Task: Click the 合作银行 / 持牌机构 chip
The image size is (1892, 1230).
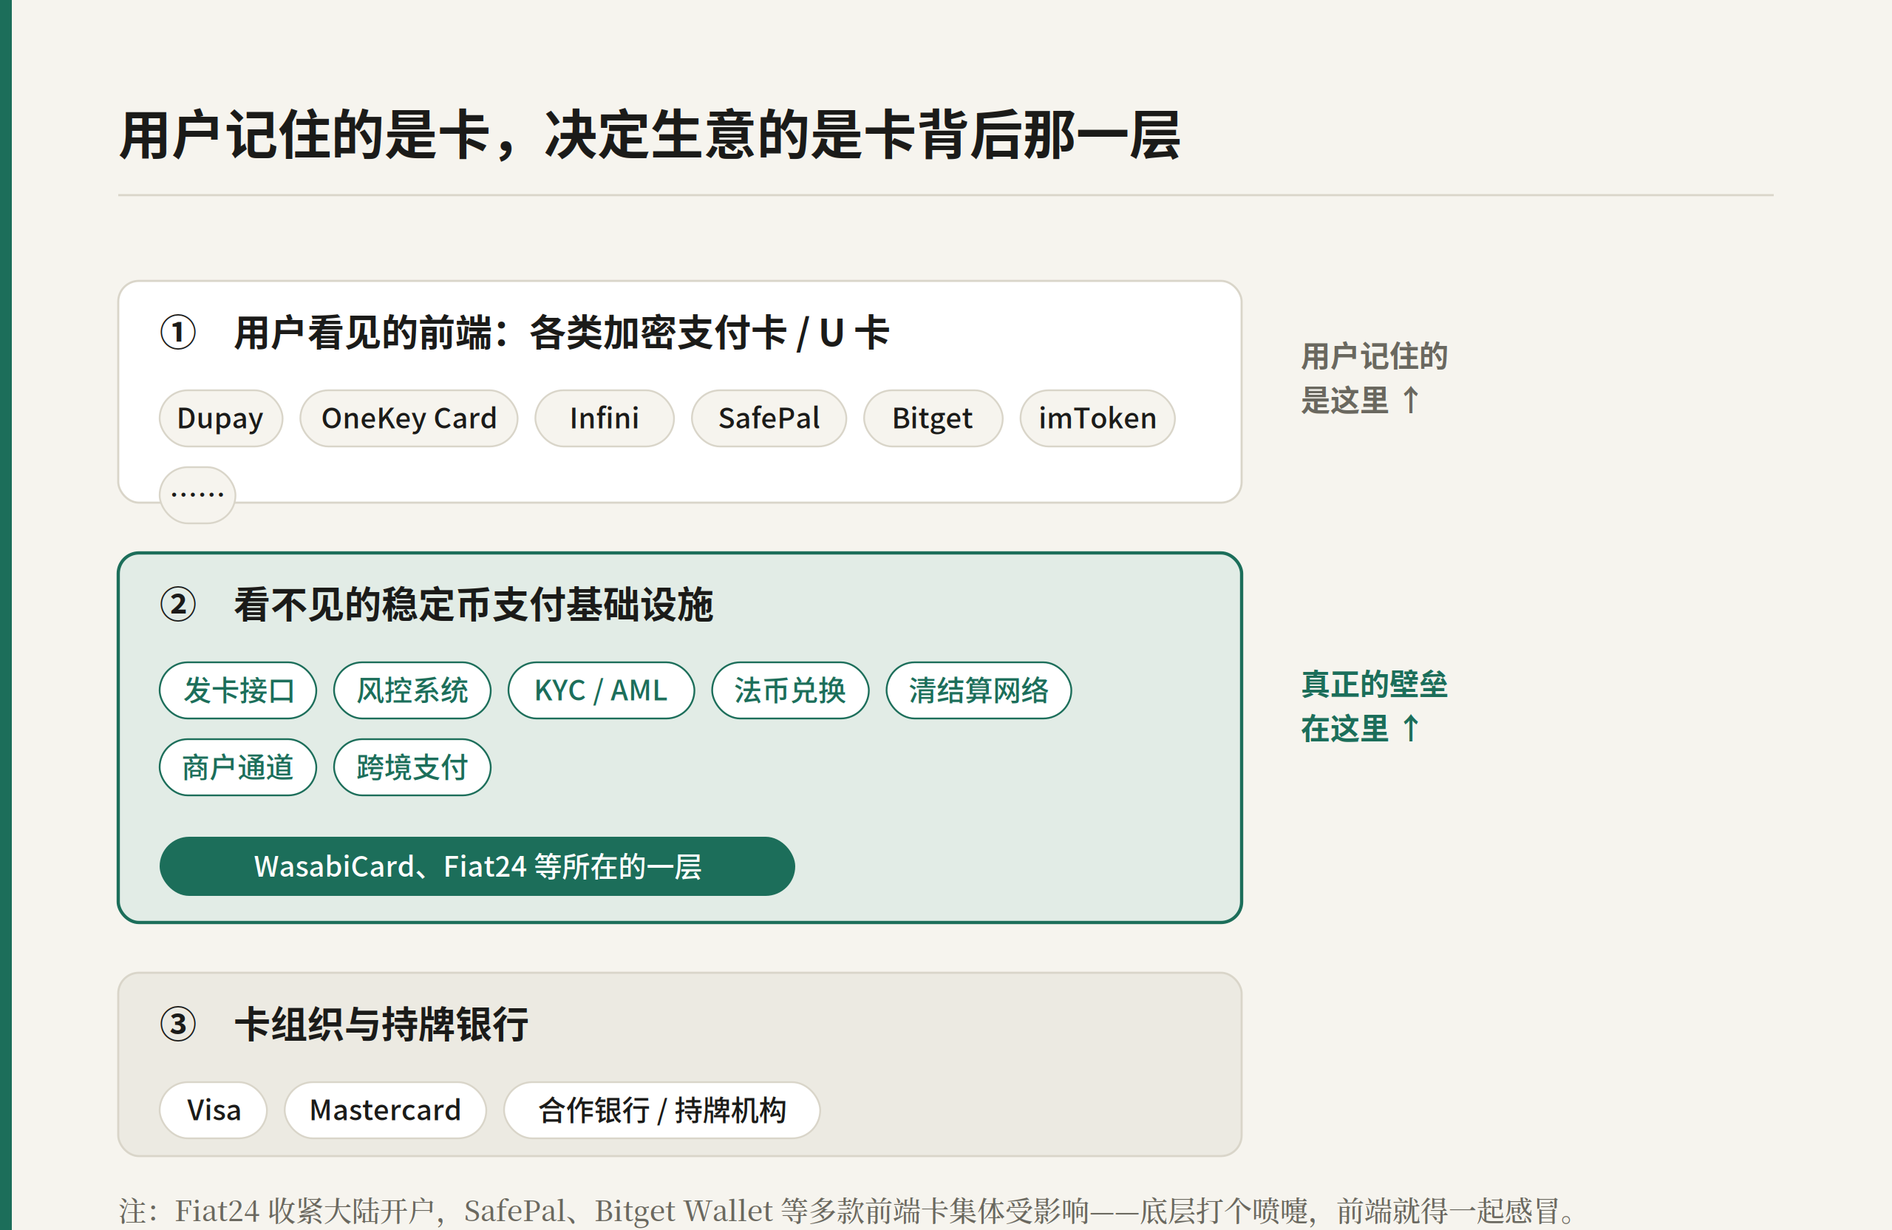Action: [661, 1110]
